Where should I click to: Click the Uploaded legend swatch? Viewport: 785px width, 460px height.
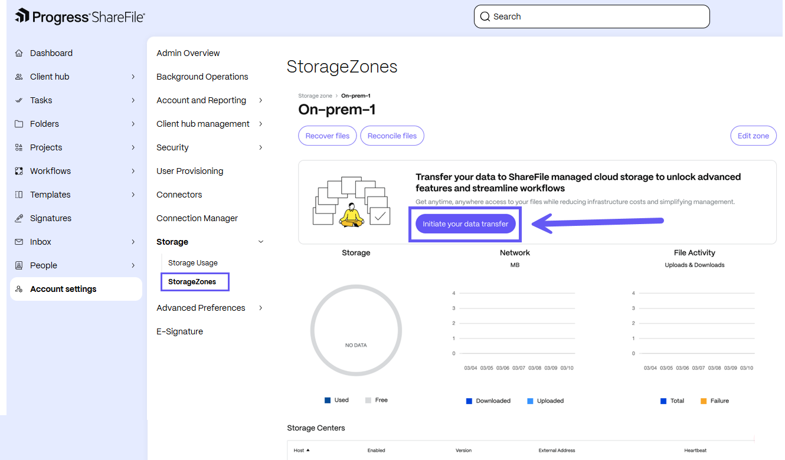(530, 401)
